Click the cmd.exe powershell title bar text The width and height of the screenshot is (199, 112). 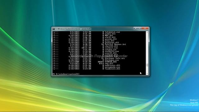(73, 29)
